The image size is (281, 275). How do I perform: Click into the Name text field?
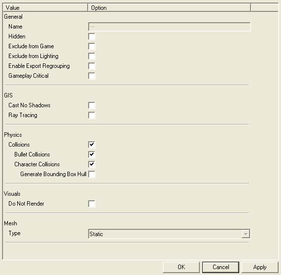[x=169, y=27]
